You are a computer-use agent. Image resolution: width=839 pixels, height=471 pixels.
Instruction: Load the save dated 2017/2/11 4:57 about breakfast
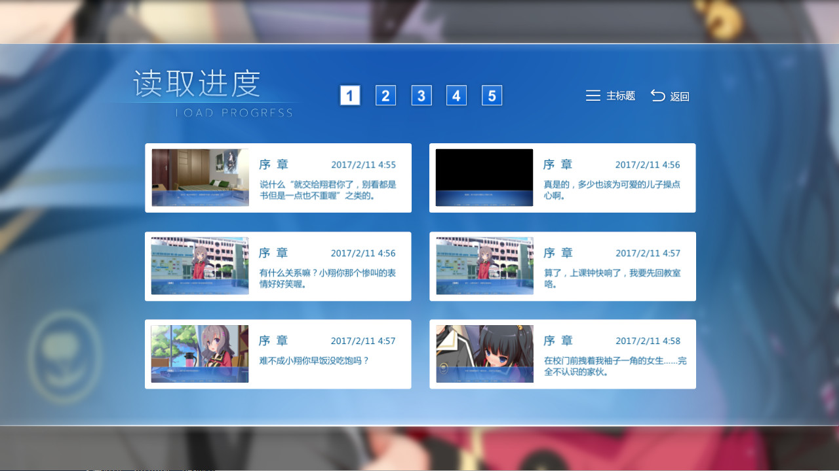tap(278, 354)
